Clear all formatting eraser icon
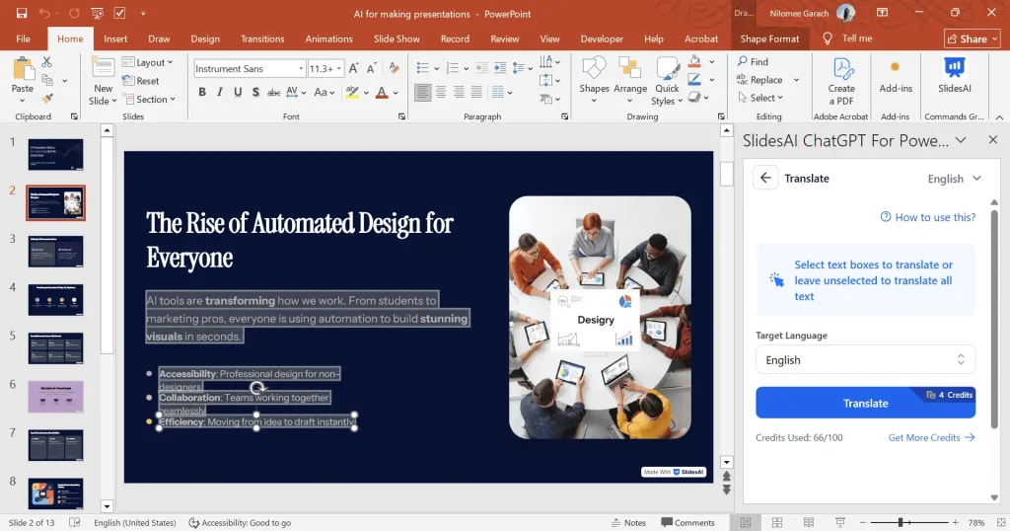 [395, 68]
